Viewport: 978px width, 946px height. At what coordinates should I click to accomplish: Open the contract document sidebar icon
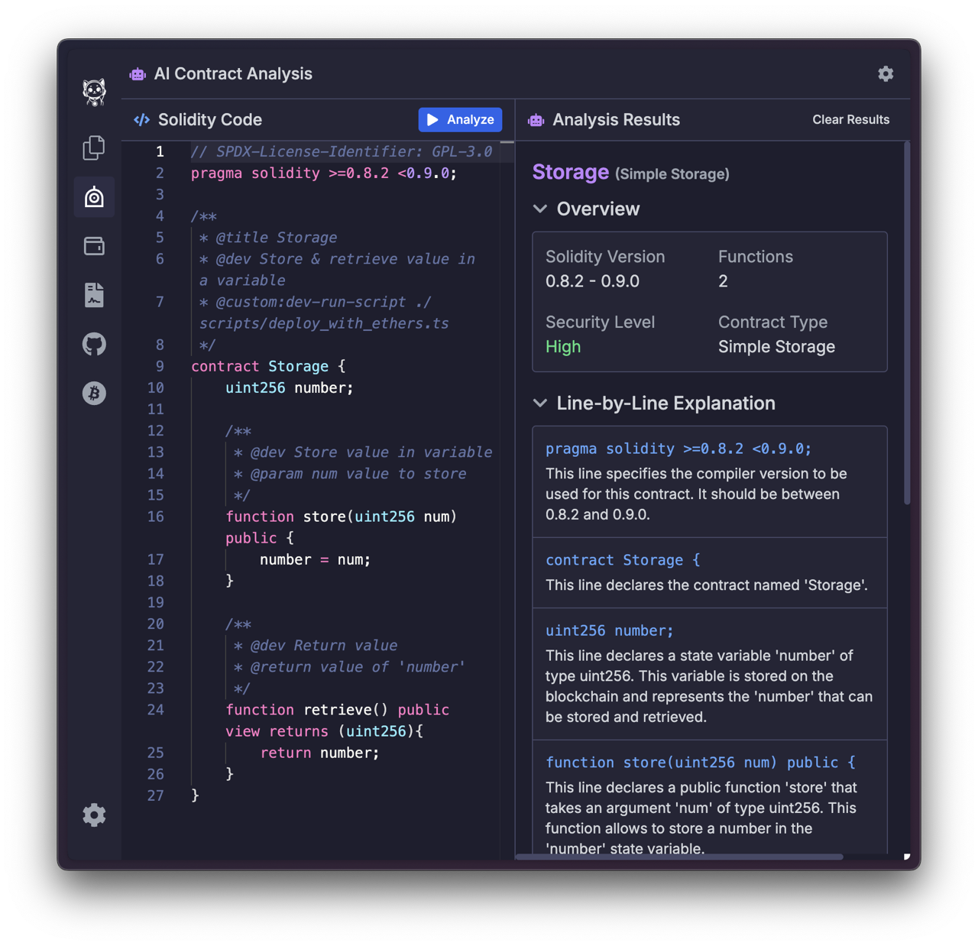pos(94,295)
